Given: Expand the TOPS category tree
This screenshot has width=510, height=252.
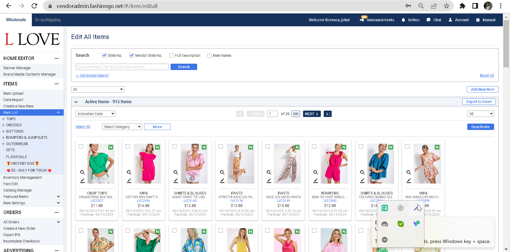Looking at the screenshot, I should [3, 119].
